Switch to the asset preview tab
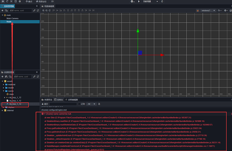Viewport: 232px width, 151px height. coord(47,100)
